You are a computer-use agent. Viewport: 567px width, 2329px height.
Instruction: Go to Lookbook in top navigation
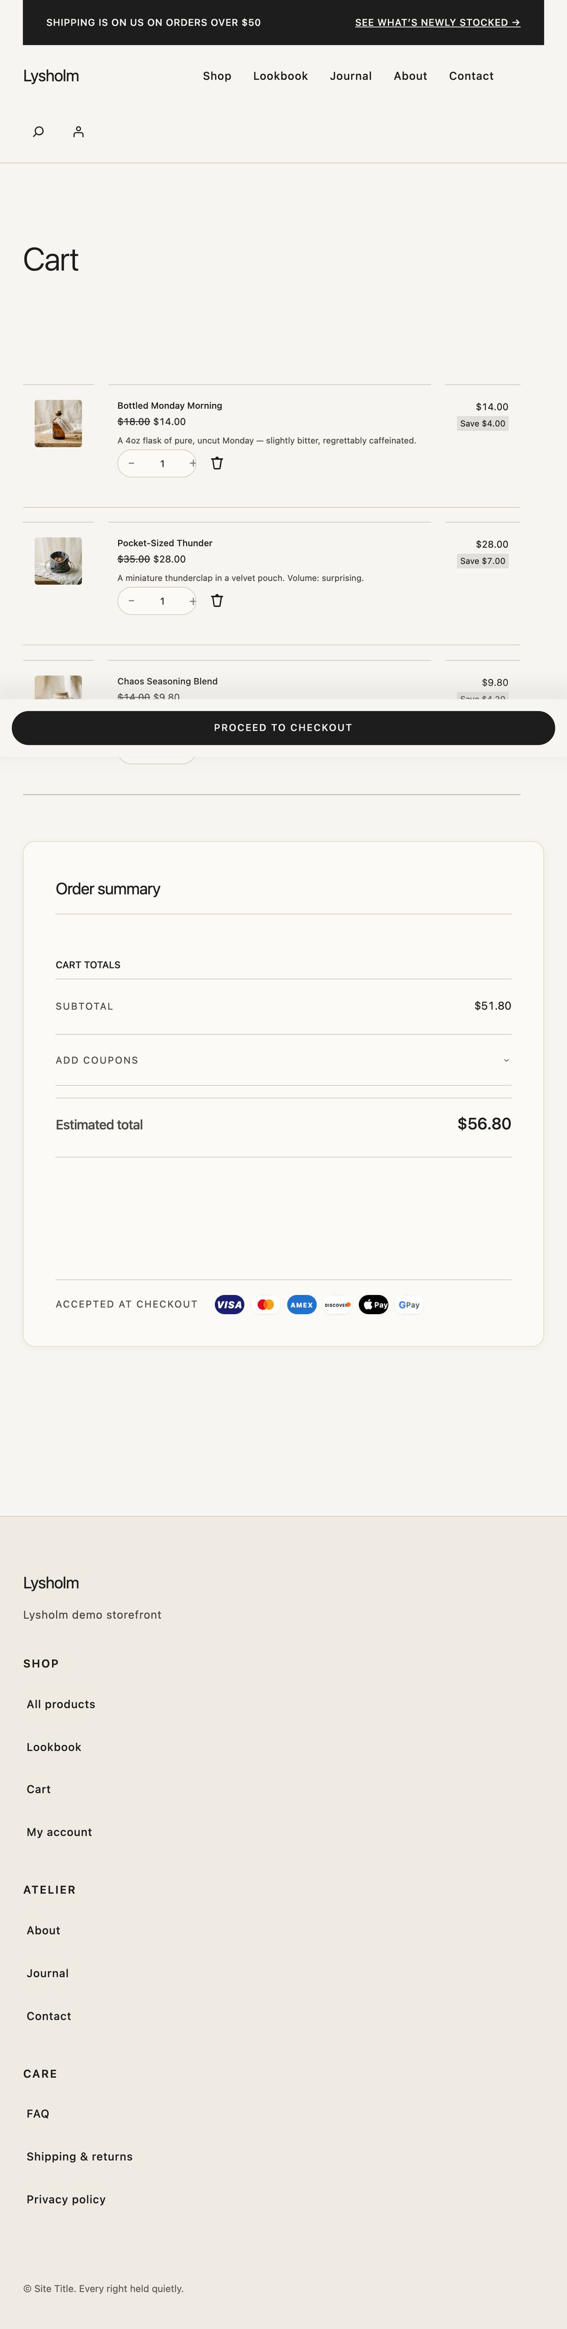(280, 76)
